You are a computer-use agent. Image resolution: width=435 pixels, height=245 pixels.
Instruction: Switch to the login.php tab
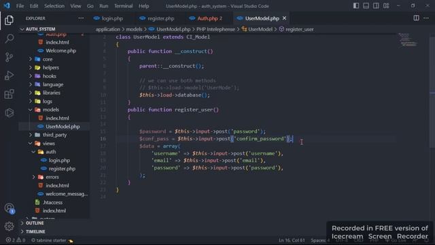111,18
